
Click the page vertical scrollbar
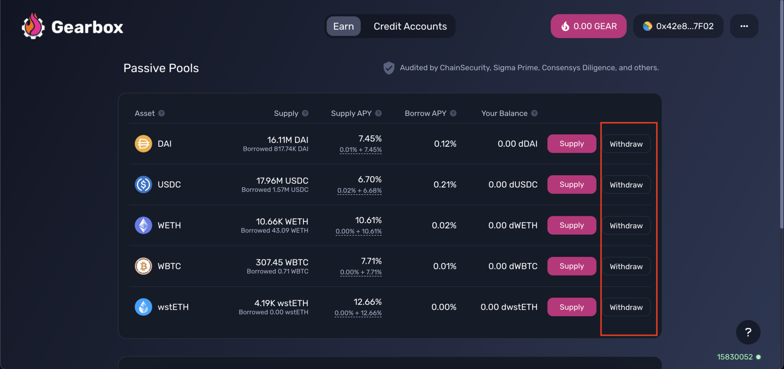[781, 115]
